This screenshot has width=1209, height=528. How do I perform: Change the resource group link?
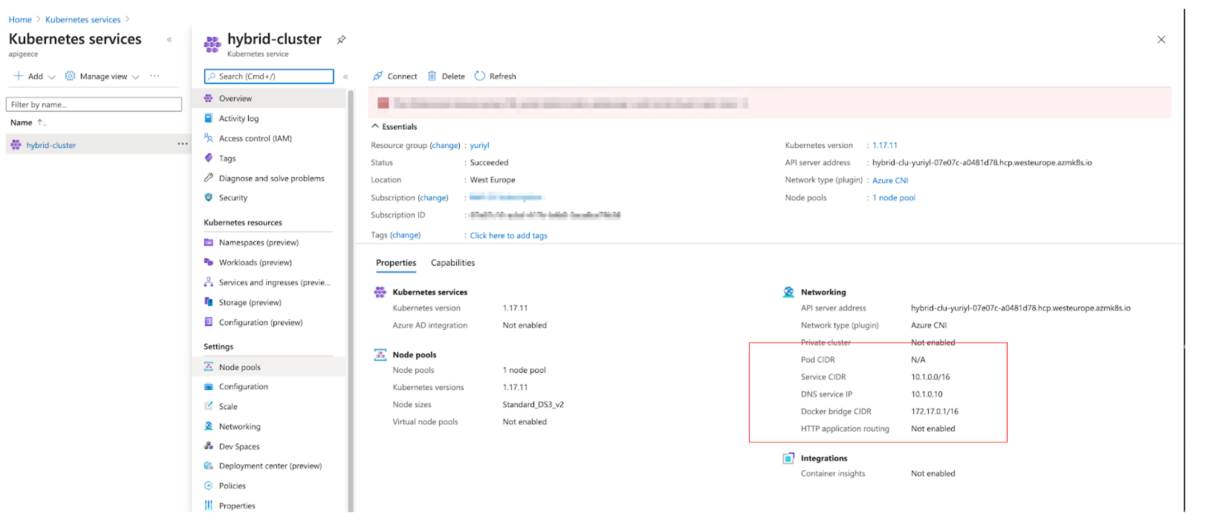tap(445, 145)
